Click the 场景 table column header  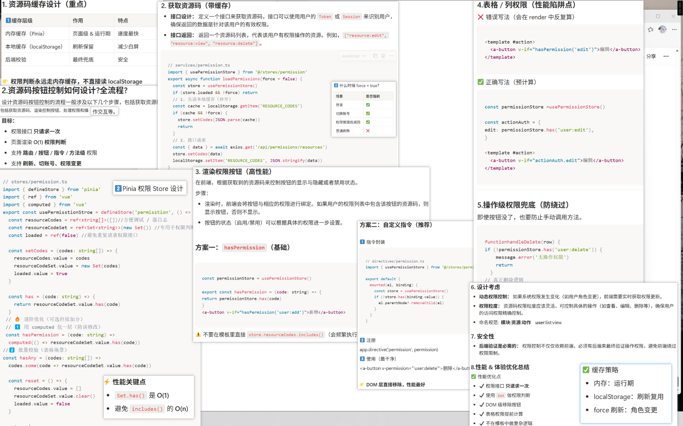pos(339,96)
